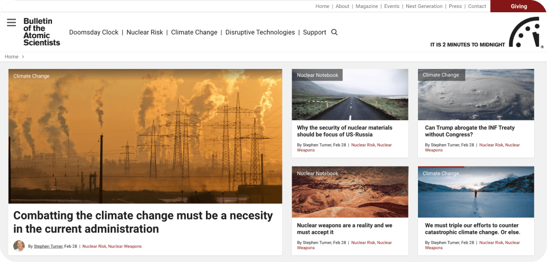
Task: Click Home in the breadcrumb trail
Action: [x=12, y=57]
